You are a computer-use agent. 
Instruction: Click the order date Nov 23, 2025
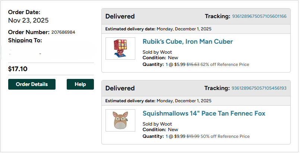(28, 20)
